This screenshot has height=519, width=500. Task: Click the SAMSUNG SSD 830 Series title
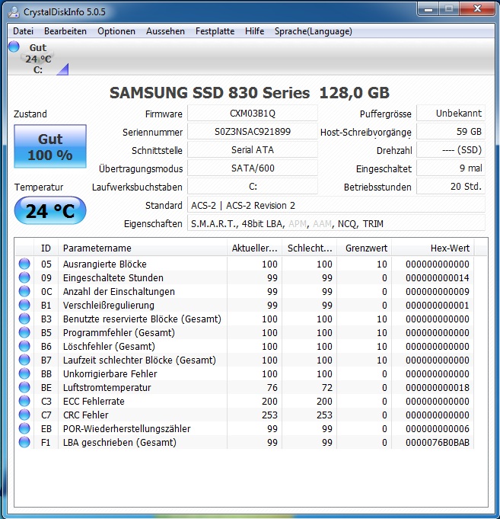(x=250, y=93)
